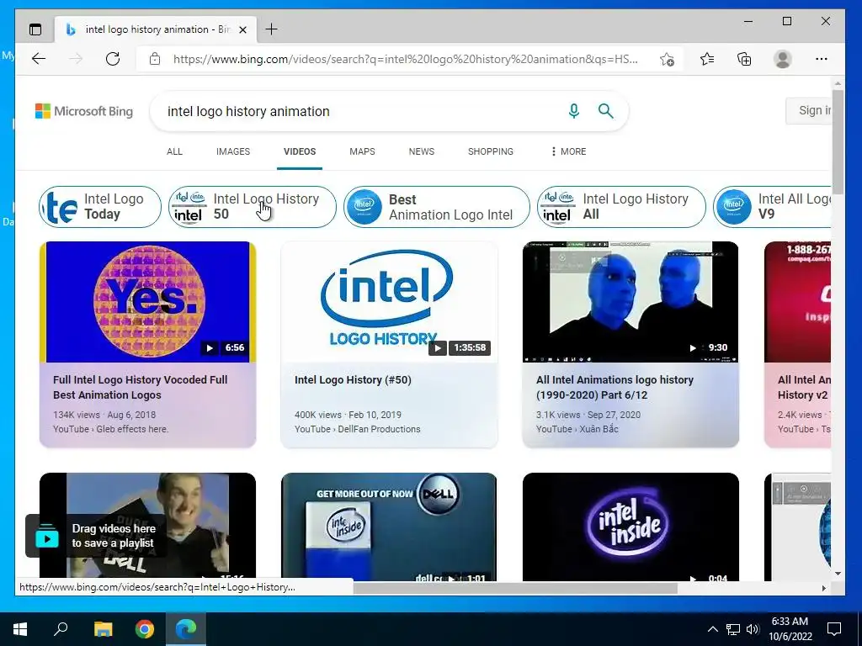Open Full Intel Logo History Vocoded title
Viewport: 862px width, 646px height.
[141, 387]
